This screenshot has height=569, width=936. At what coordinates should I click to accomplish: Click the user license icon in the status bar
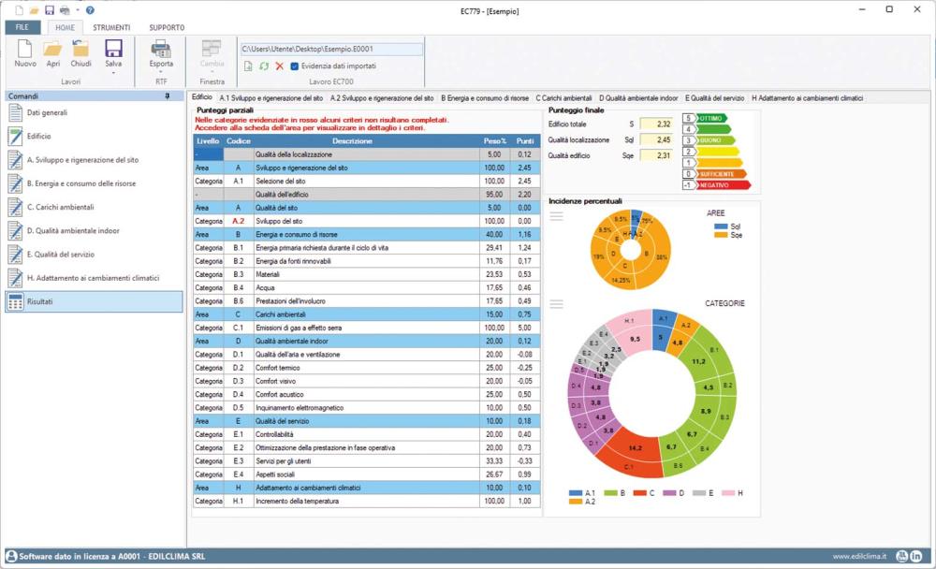click(11, 557)
